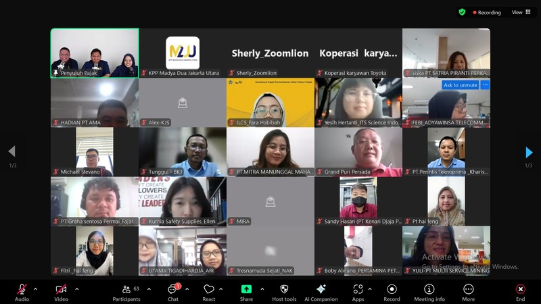
Task: Open the Apps menu
Action: [x=358, y=290]
